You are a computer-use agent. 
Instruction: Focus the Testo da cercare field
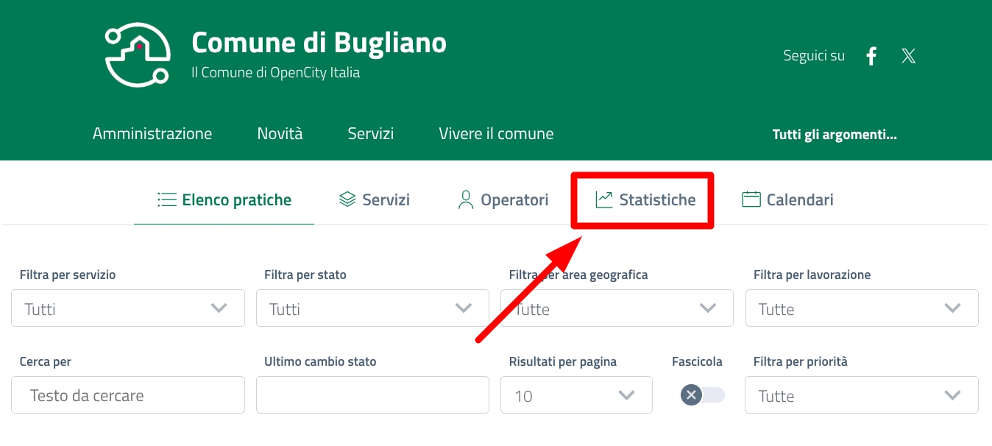[128, 395]
